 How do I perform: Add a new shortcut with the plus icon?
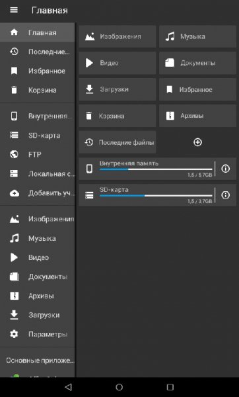tap(197, 142)
